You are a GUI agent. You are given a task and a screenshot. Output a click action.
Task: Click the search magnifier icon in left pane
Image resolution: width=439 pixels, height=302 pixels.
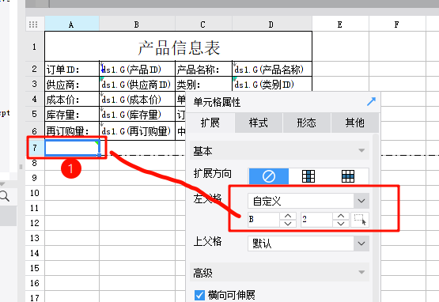pos(4,196)
